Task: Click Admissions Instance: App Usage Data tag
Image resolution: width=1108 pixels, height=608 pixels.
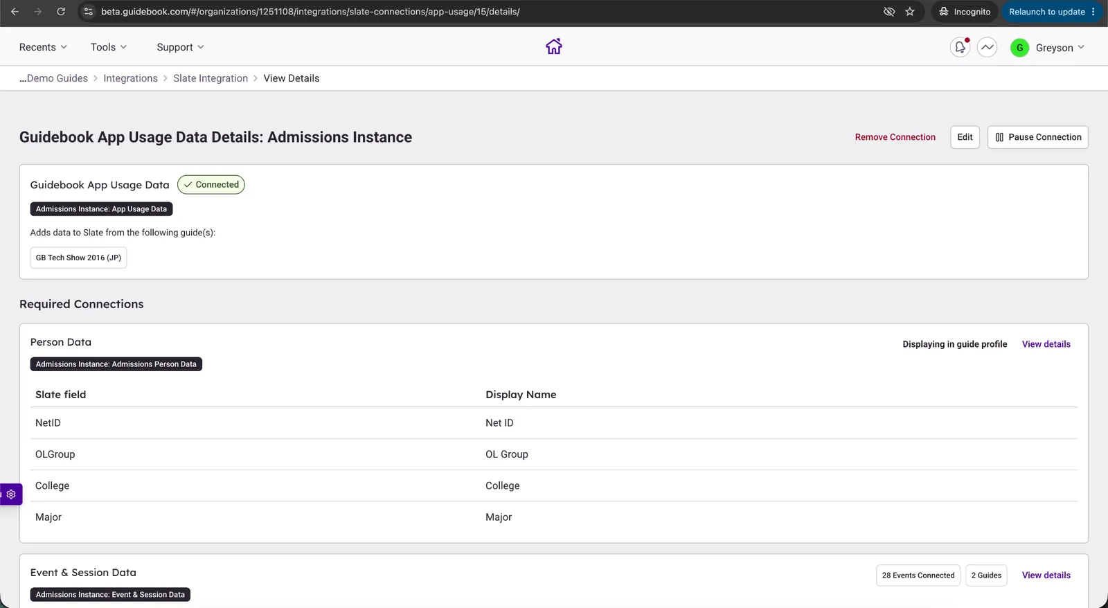Action: point(101,209)
